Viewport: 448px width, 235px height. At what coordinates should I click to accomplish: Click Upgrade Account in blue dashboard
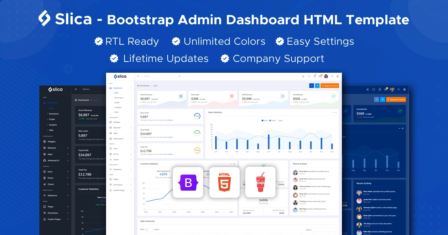(396, 100)
